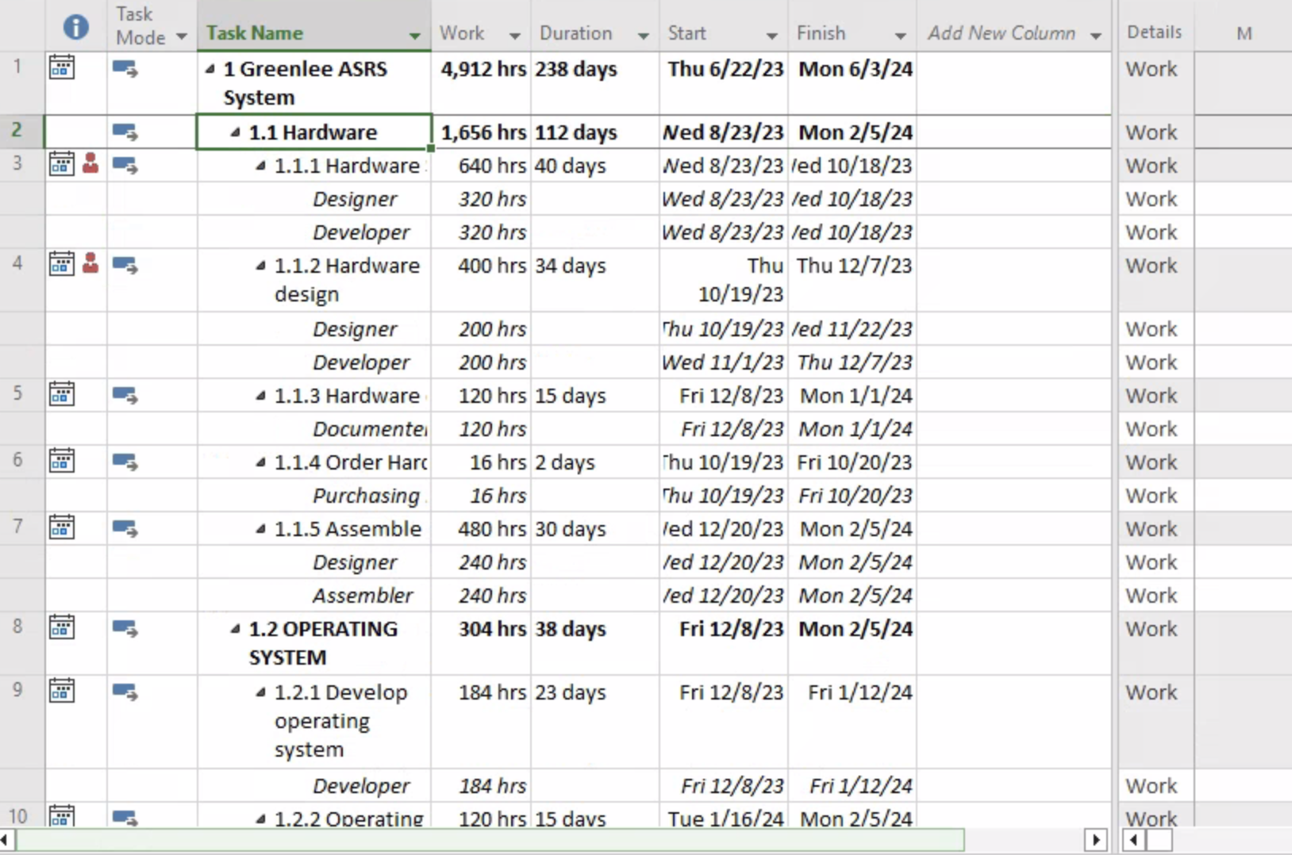The image size is (1292, 855).
Task: Click task mode icon for 1.2.1 Develop operating system
Action: [125, 692]
